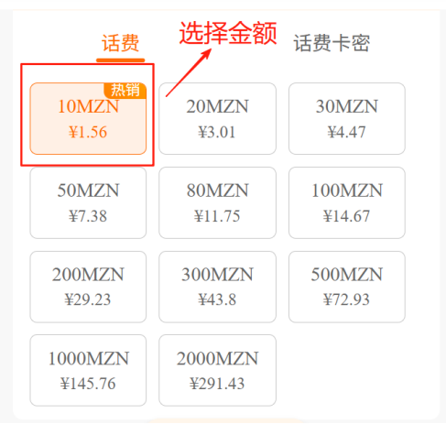Viewport: 446px width, 424px height.
Task: Choose the 20MZN top-up option
Action: click(x=217, y=118)
